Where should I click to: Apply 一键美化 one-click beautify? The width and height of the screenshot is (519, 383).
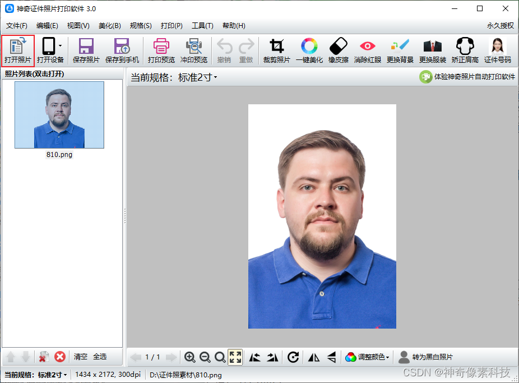(309, 50)
